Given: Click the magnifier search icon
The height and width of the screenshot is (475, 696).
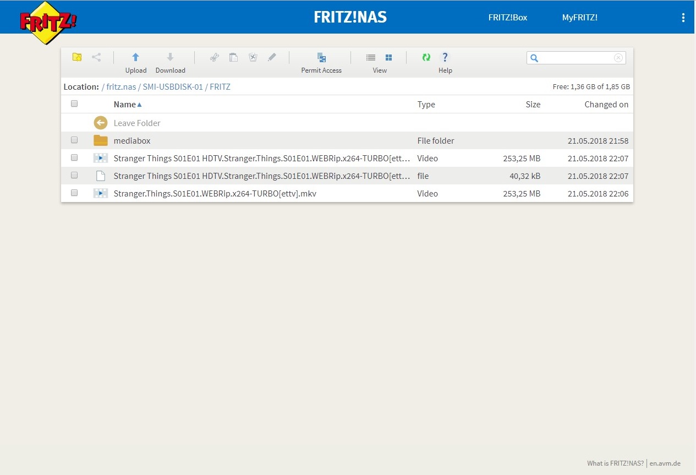Looking at the screenshot, I should coord(534,58).
